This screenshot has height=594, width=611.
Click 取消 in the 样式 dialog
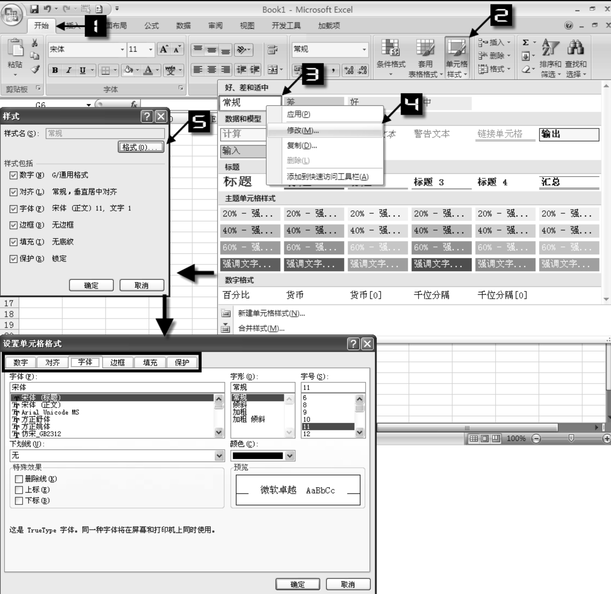(x=142, y=285)
